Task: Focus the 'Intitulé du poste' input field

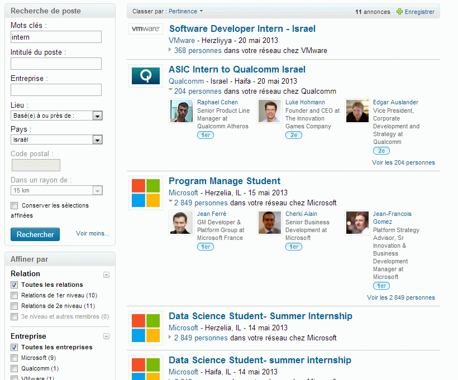Action: 56,64
